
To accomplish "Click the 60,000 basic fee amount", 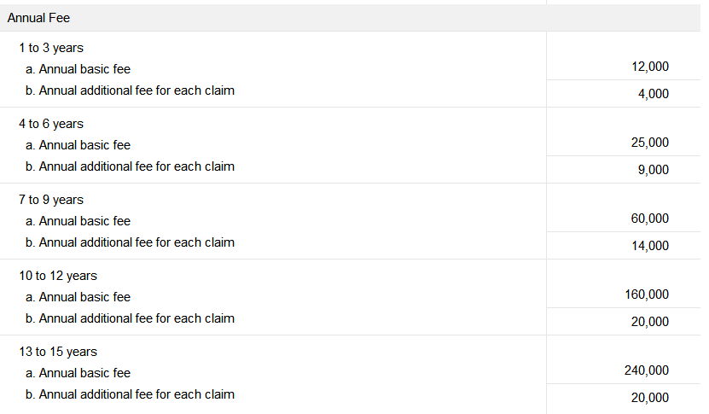I will (650, 219).
